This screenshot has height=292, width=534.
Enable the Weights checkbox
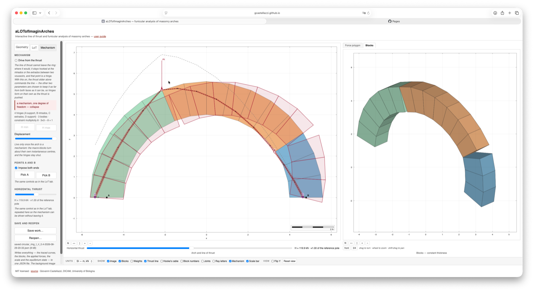point(132,261)
